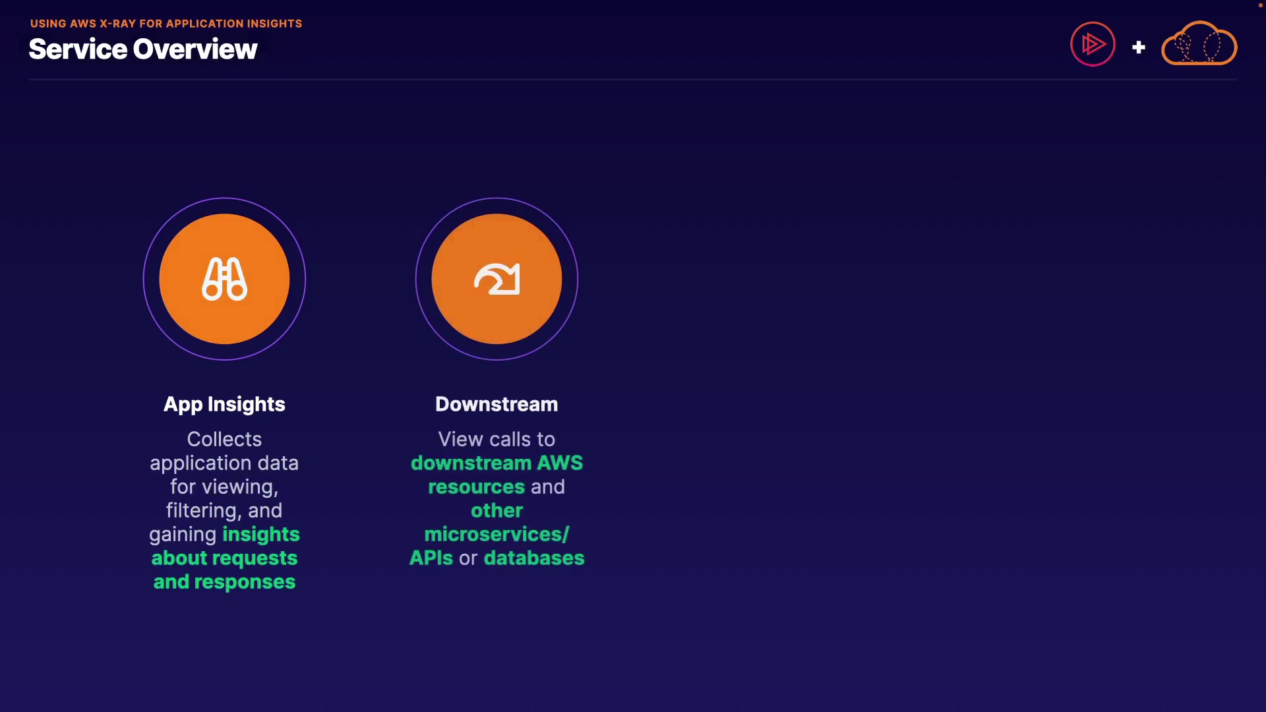This screenshot has width=1266, height=712.
Task: Click the Using AWS X-Ray header text
Action: (166, 24)
